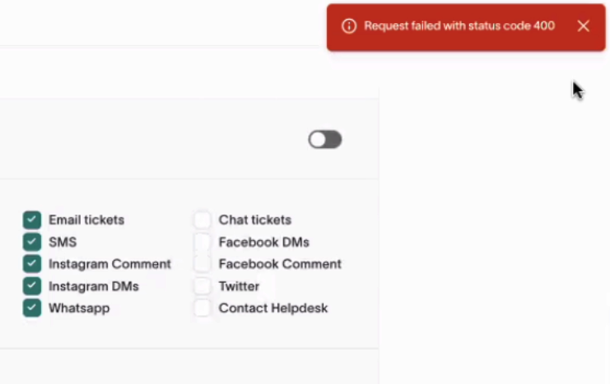Uncheck the Whatsapp checkbox

click(x=32, y=308)
